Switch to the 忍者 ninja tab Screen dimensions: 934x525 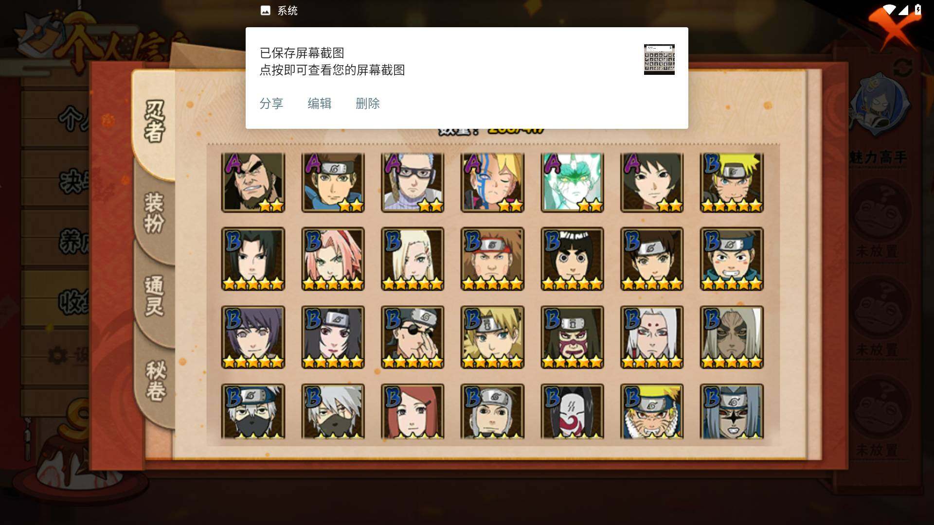[154, 122]
